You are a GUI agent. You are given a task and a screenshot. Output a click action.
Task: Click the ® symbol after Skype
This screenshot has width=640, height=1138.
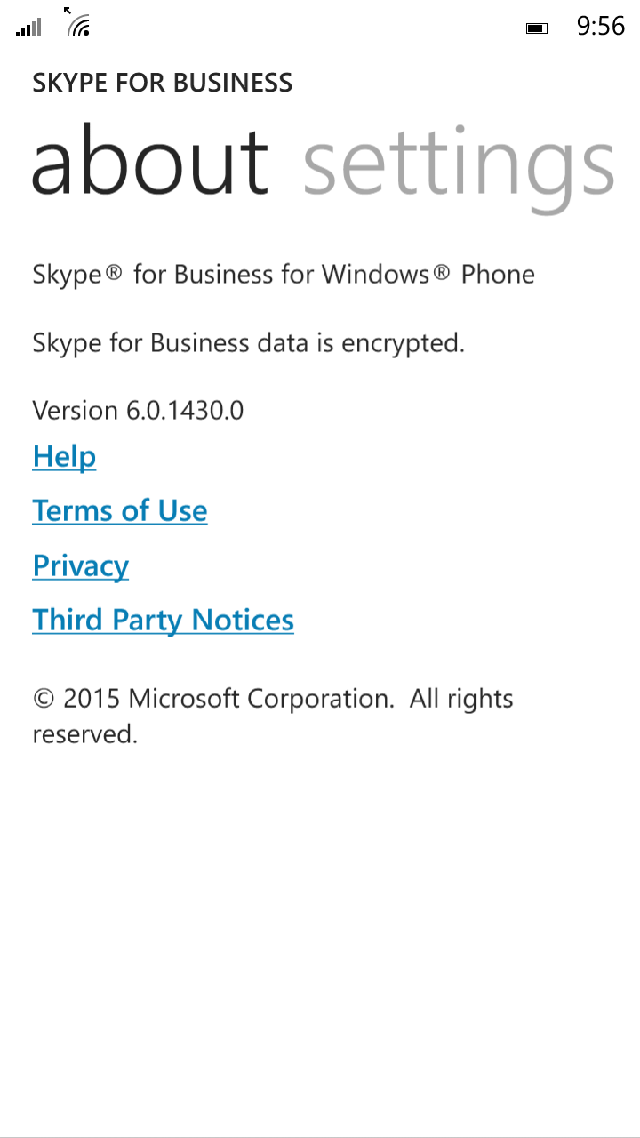click(113, 274)
